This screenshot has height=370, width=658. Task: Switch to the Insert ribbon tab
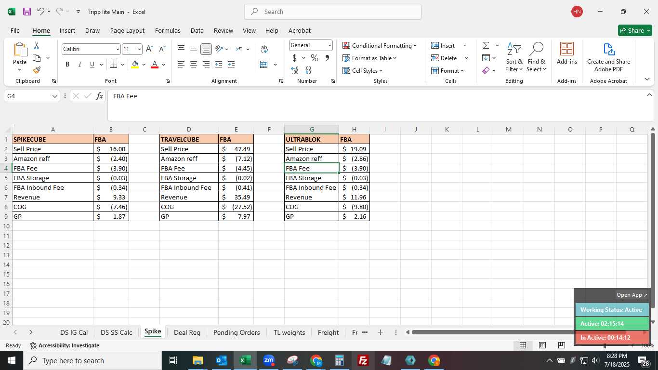[67, 30]
